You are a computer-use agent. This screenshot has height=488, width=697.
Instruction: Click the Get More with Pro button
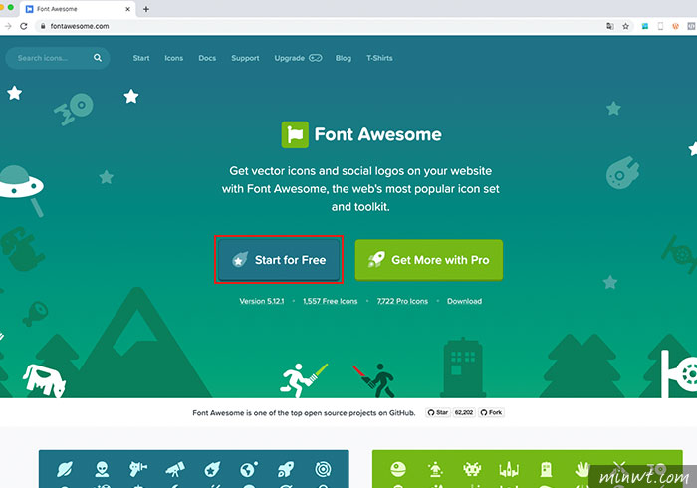[429, 260]
